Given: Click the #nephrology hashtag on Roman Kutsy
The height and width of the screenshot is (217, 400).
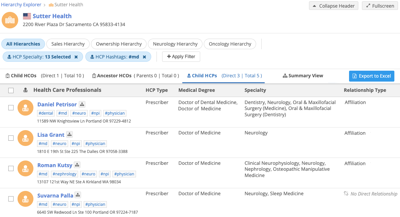Looking at the screenshot, I should [65, 174].
